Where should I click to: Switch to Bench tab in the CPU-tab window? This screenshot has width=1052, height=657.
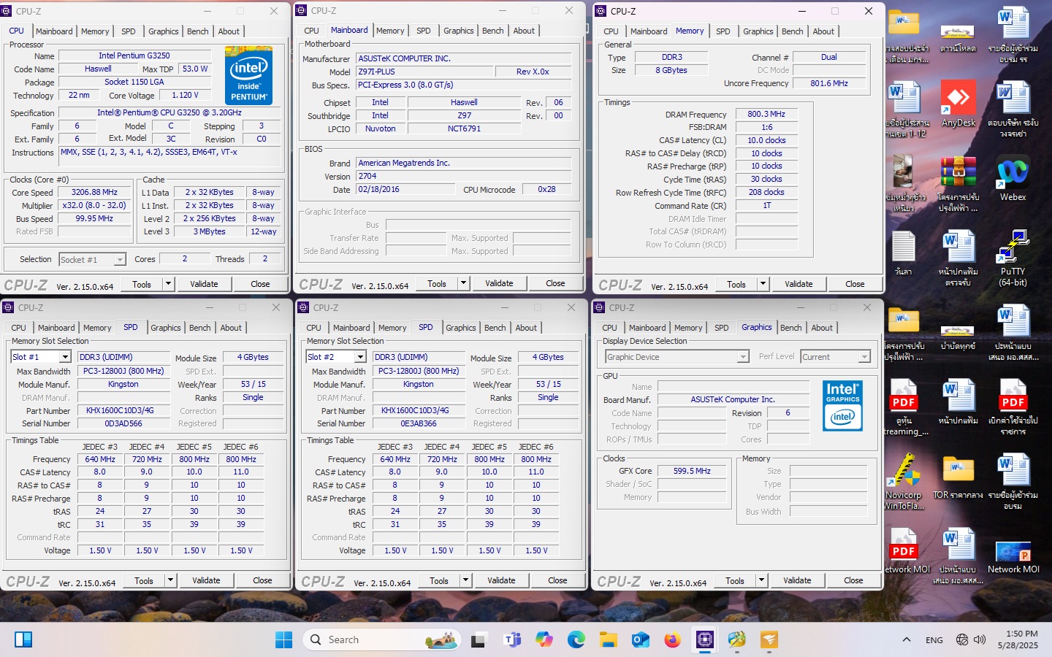pos(198,31)
